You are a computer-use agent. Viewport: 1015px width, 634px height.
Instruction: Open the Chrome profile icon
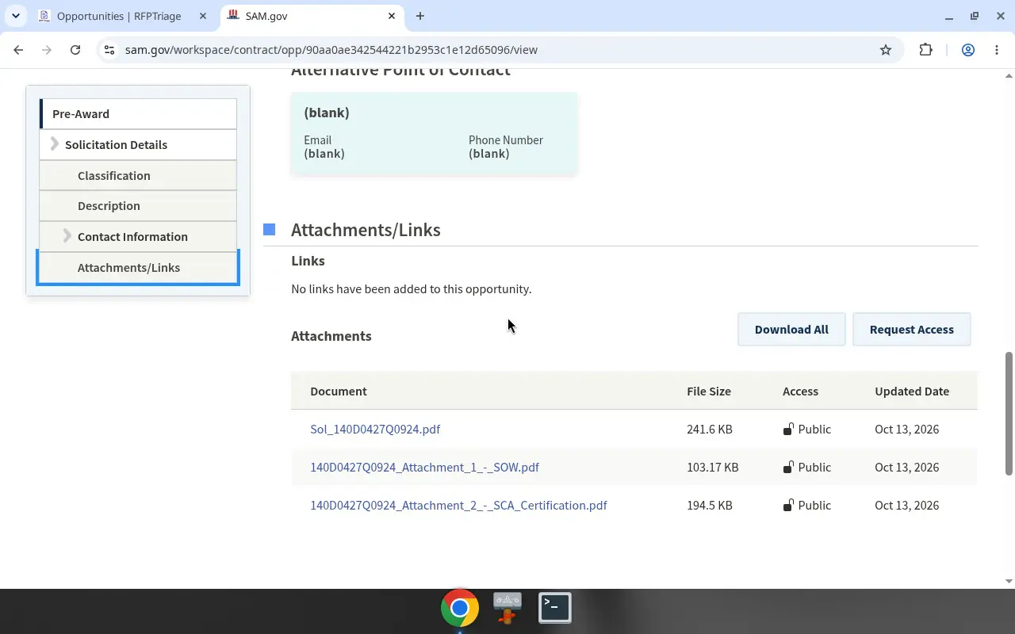(x=968, y=49)
